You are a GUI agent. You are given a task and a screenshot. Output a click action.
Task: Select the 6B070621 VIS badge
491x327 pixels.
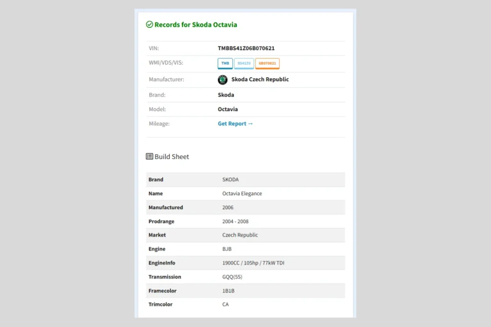(268, 63)
